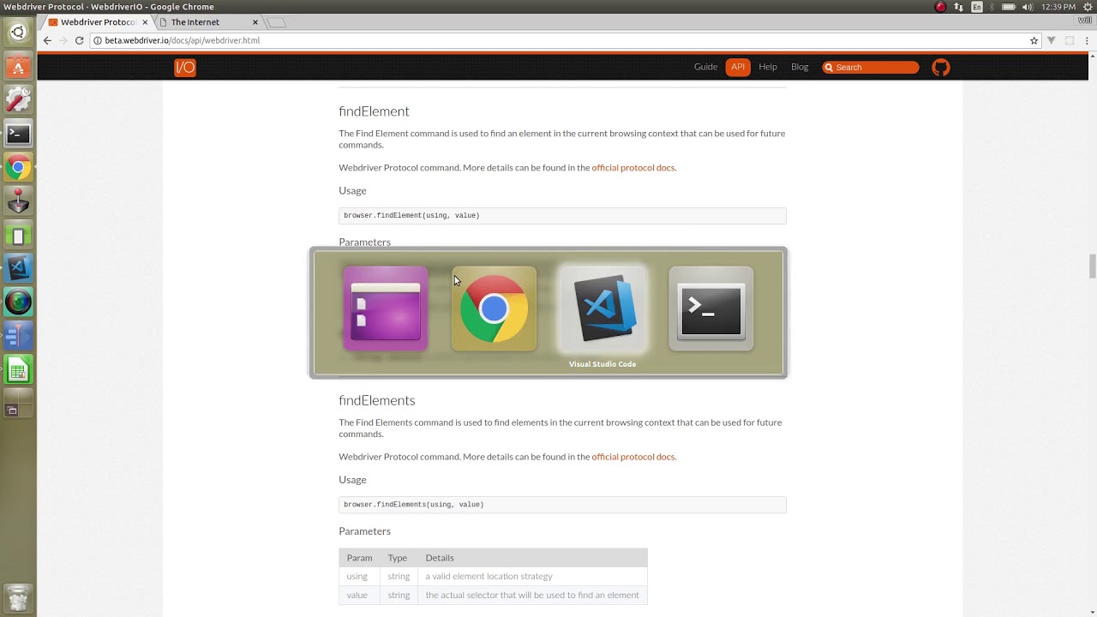Click the 'using' parameter cell

pos(357,576)
